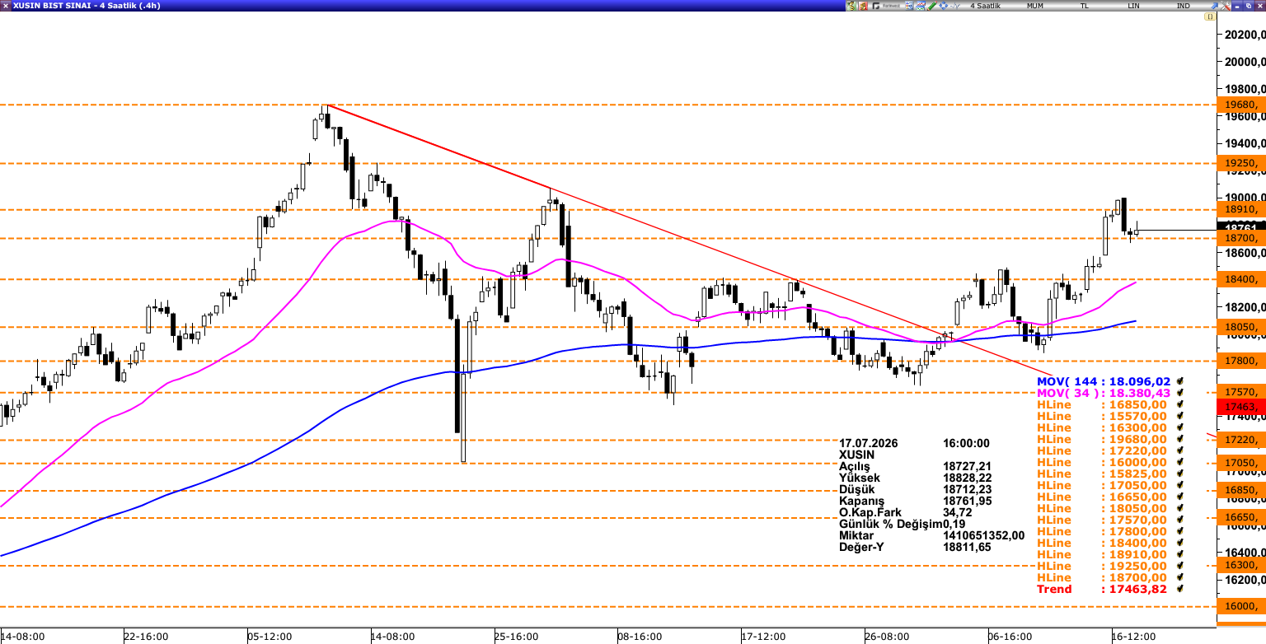Click the blue crosshair move icon
The height and width of the screenshot is (644, 1266).
(x=943, y=6)
